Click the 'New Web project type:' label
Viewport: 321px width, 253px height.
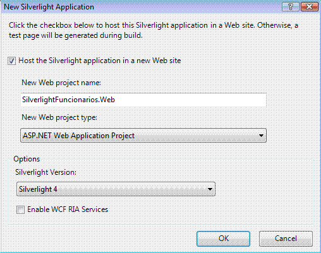click(x=59, y=117)
